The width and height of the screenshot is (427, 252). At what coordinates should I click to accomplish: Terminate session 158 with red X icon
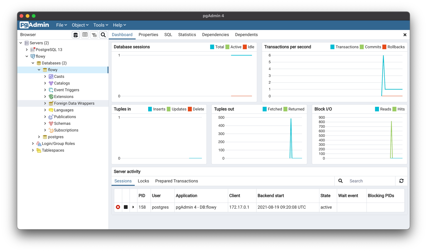(x=118, y=207)
